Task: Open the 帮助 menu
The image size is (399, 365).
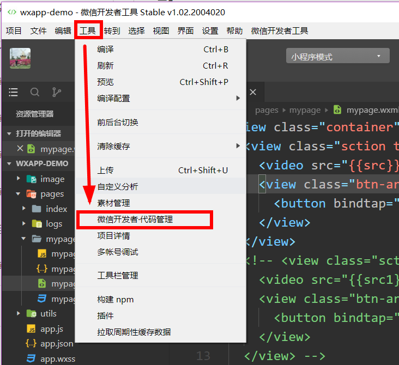Action: pos(234,31)
